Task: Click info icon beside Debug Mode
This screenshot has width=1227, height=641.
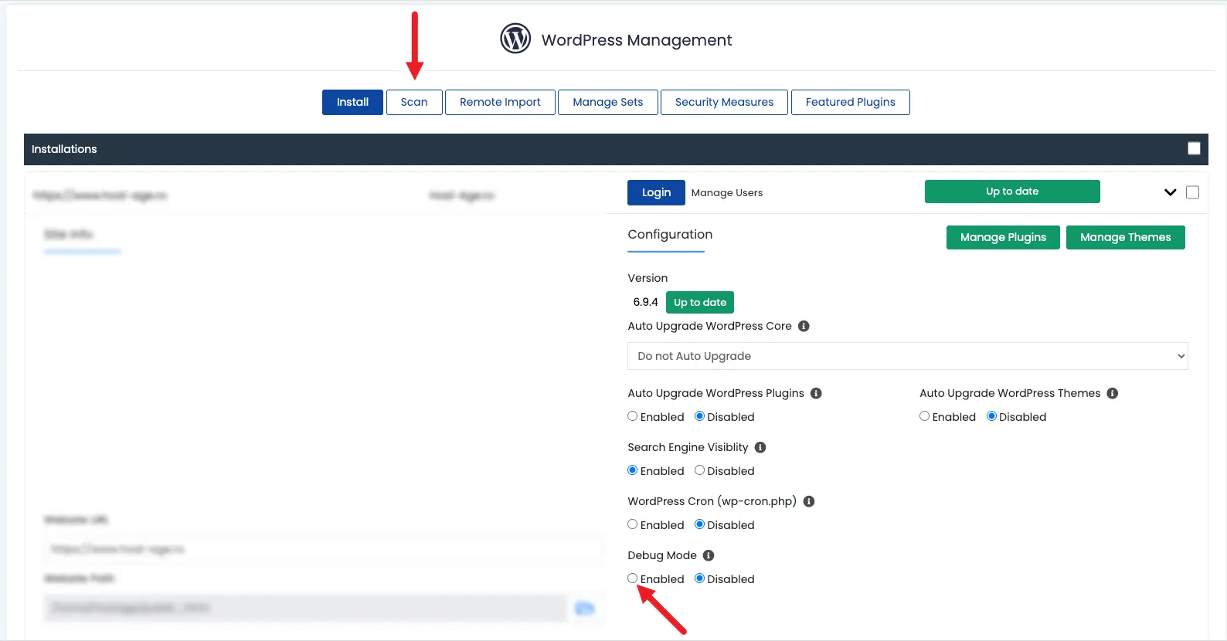Action: click(709, 555)
